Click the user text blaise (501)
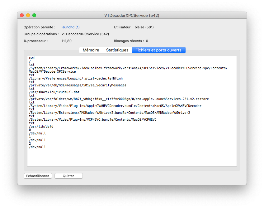Image resolution: width=264 pixels, height=208 pixels. click(x=144, y=27)
